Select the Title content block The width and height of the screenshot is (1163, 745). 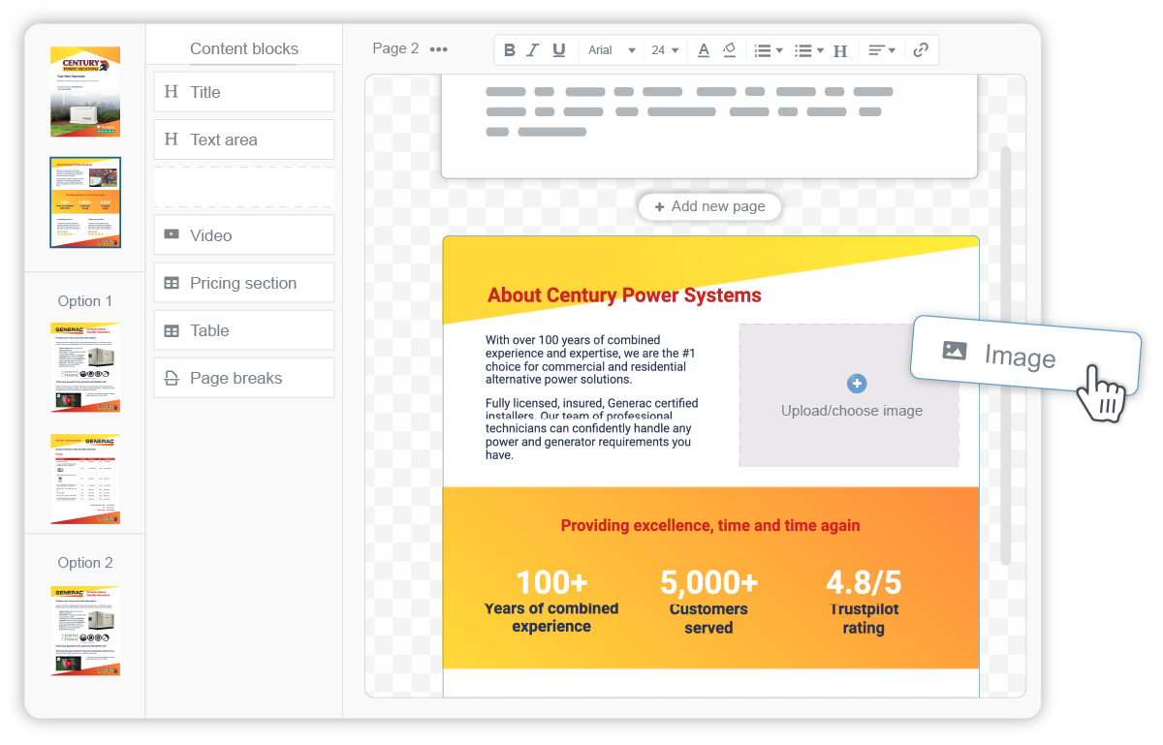pyautogui.click(x=244, y=92)
